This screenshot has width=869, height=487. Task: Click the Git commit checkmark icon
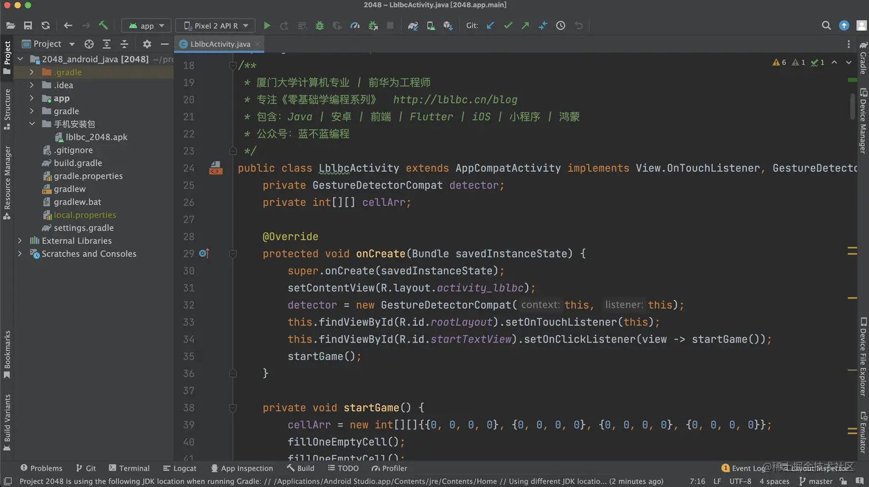tap(507, 25)
